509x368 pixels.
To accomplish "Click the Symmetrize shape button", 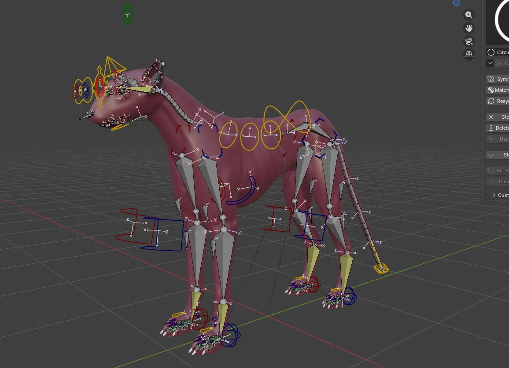I will 498,79.
